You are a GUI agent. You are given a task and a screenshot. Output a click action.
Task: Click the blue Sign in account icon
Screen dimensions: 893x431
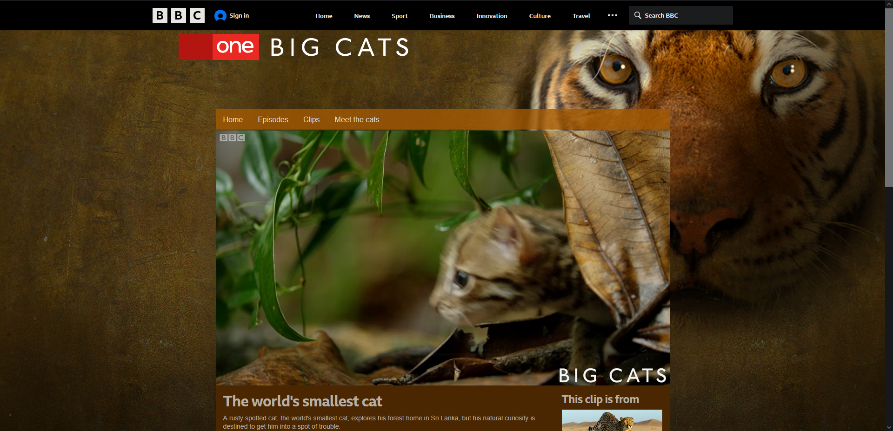[x=220, y=16]
